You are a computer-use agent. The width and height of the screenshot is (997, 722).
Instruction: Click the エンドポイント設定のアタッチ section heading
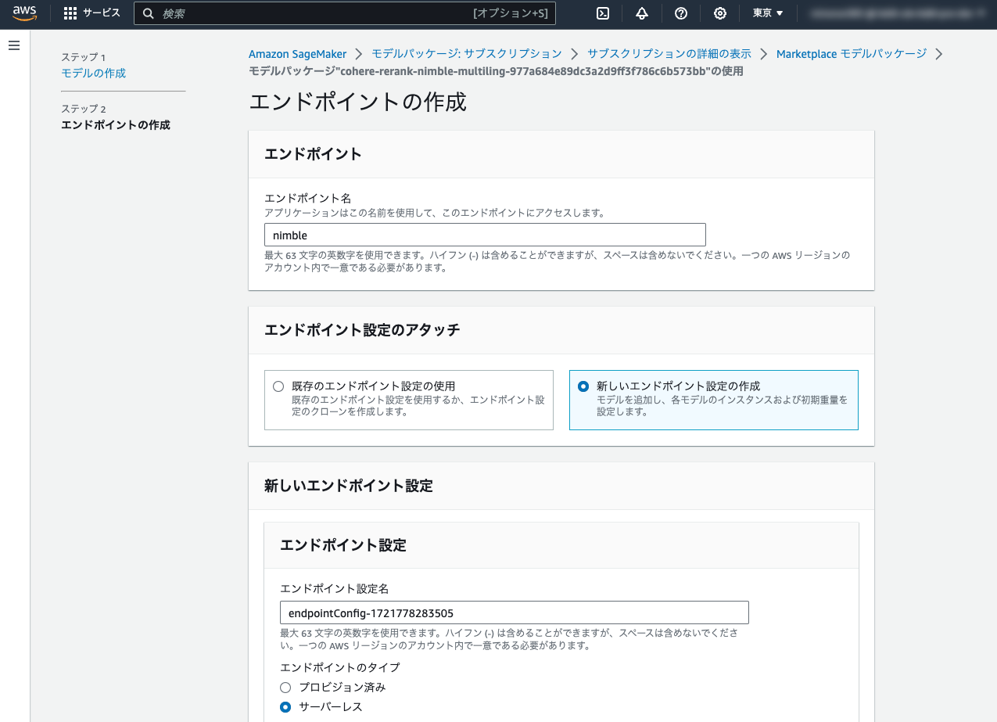[362, 329]
